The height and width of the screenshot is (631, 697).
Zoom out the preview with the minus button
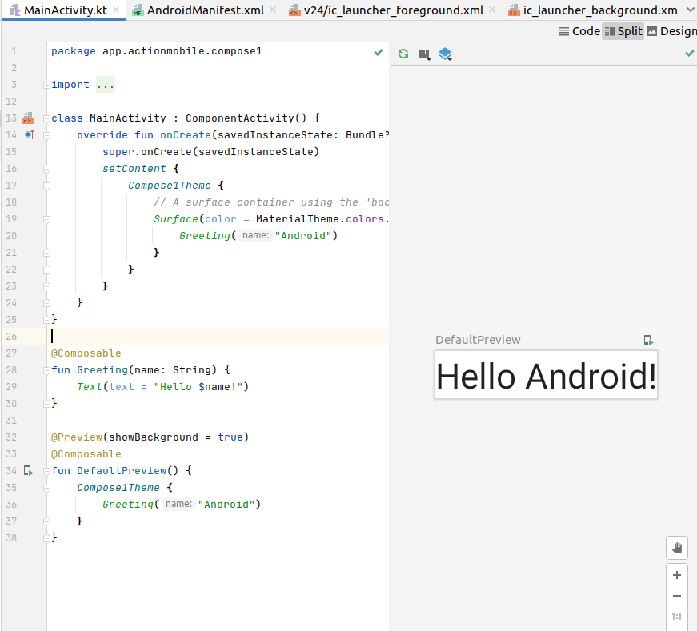pos(676,595)
